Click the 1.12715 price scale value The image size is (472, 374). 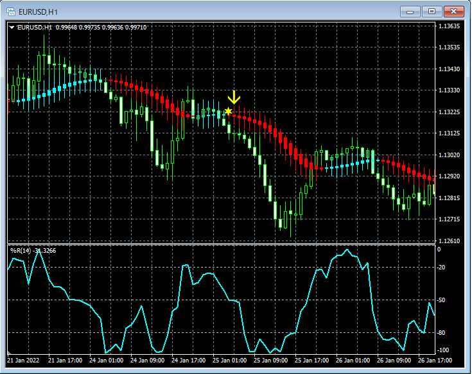(449, 219)
